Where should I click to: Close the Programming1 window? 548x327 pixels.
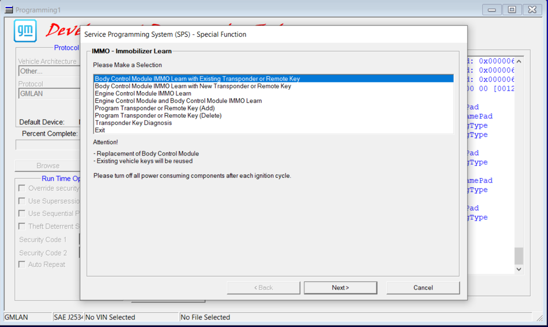[x=532, y=10]
